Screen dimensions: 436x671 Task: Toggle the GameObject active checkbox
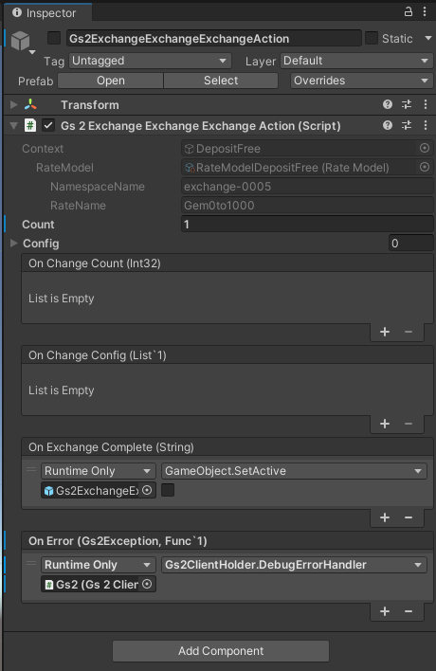(54, 38)
